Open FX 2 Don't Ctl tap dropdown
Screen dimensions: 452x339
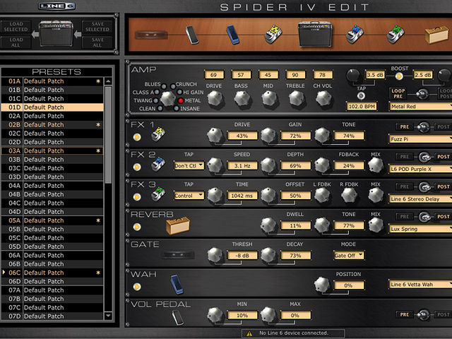[x=189, y=166]
